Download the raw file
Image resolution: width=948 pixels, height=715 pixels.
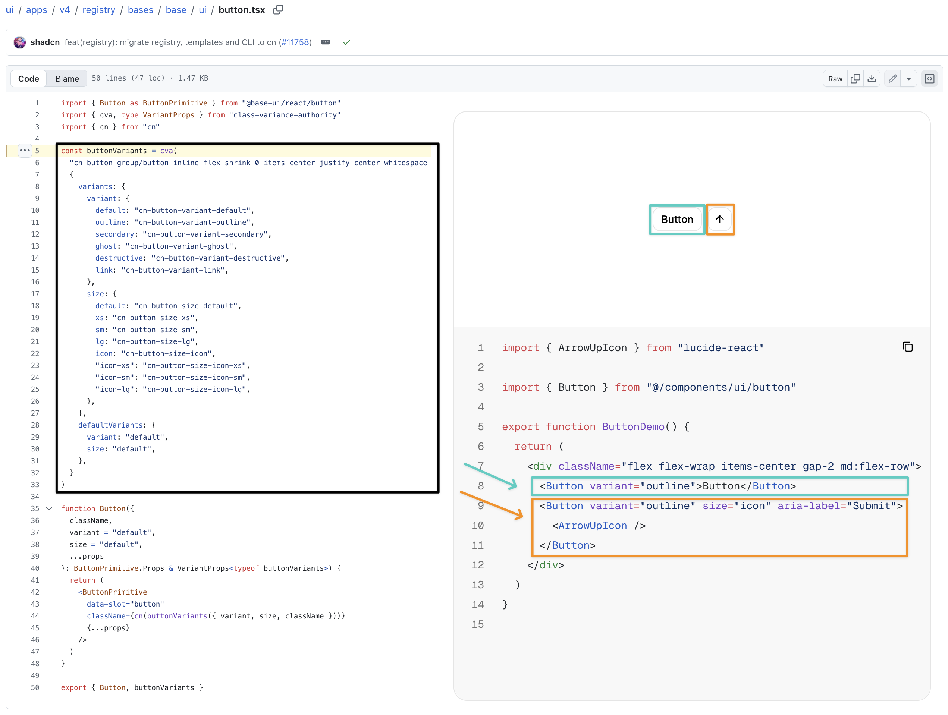click(x=871, y=78)
